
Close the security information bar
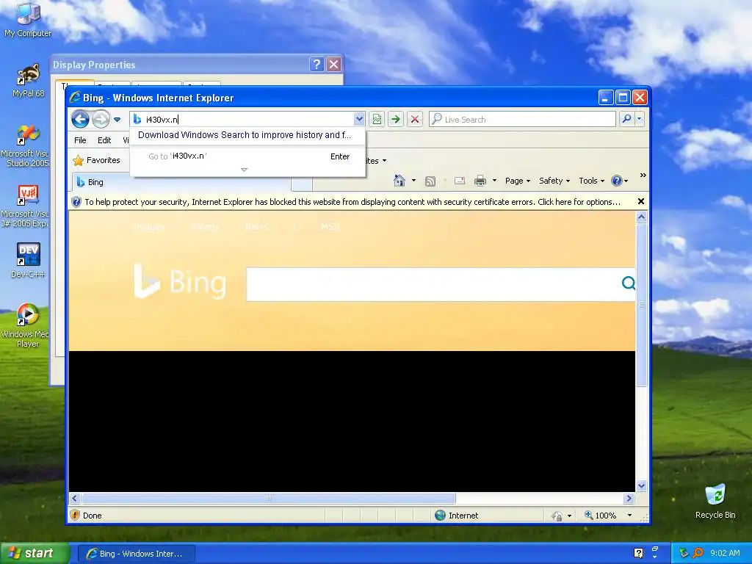[640, 201]
